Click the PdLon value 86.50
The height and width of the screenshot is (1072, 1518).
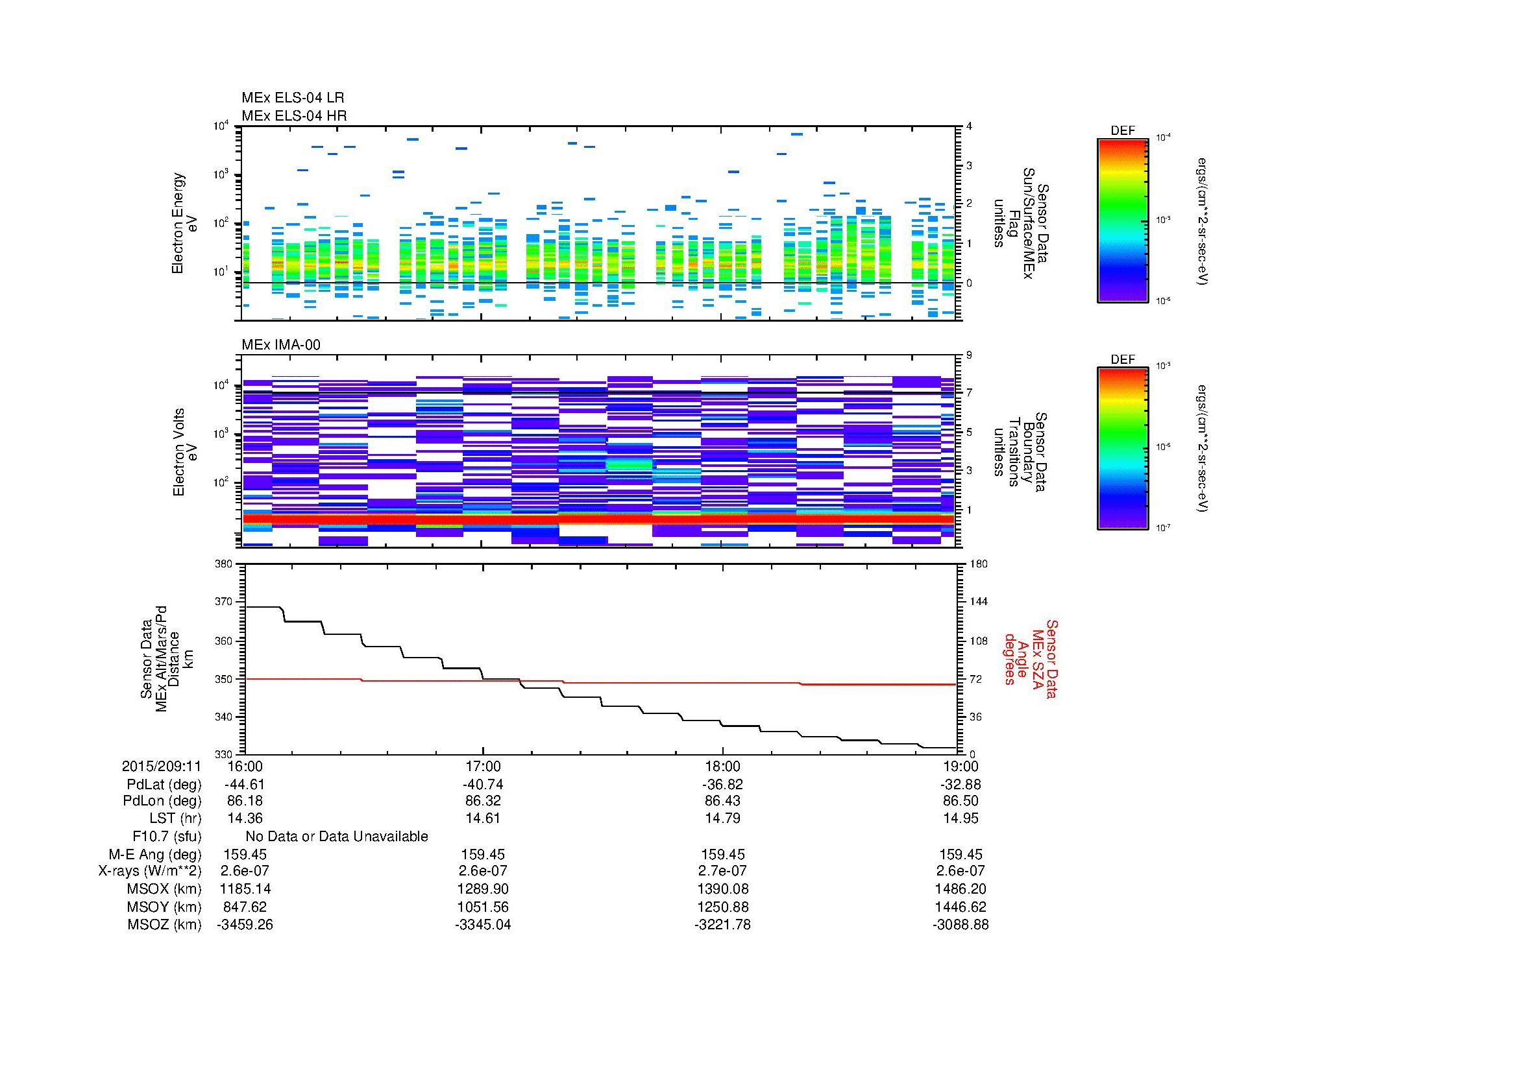(961, 801)
